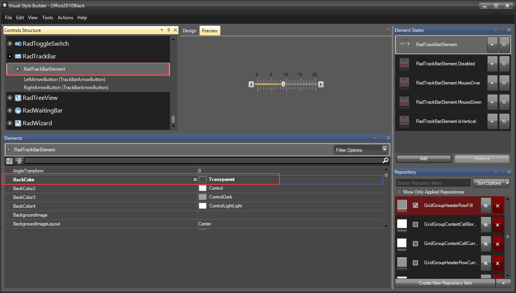Image resolution: width=516 pixels, height=293 pixels.
Task: Click the Search Repository Items field
Action: click(433, 183)
